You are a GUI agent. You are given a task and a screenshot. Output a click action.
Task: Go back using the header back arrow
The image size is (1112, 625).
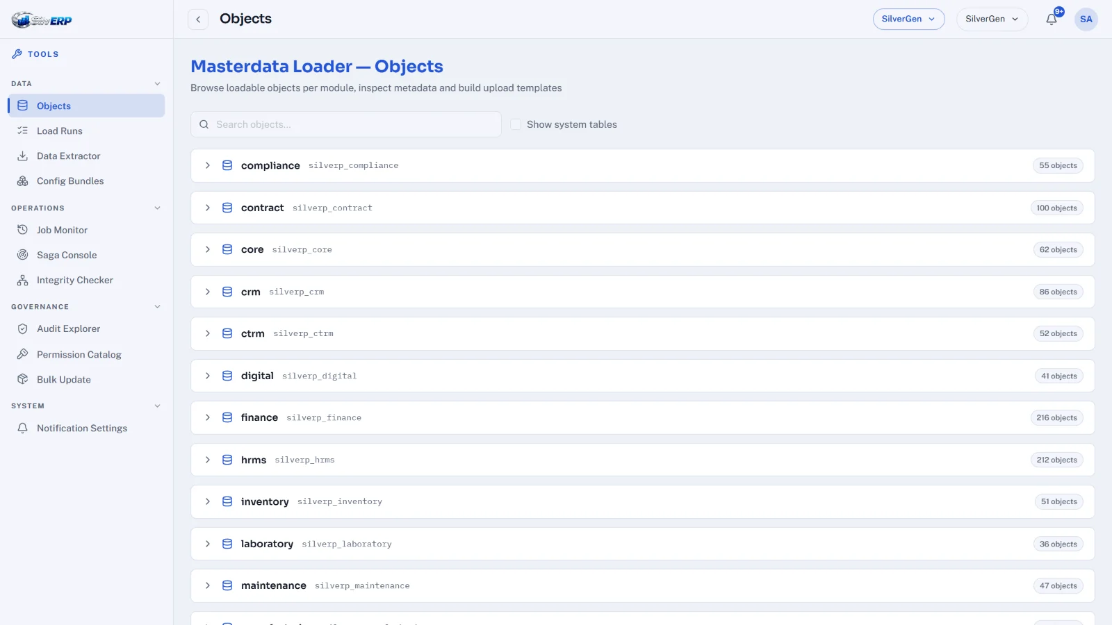tap(198, 19)
